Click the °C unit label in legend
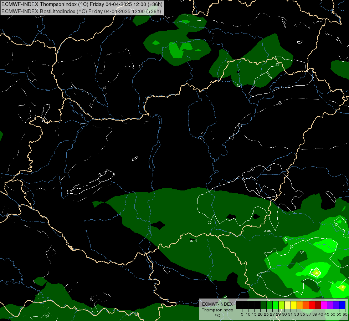Image resolution: width=349 pixels, height=321 pixels. coord(217,315)
